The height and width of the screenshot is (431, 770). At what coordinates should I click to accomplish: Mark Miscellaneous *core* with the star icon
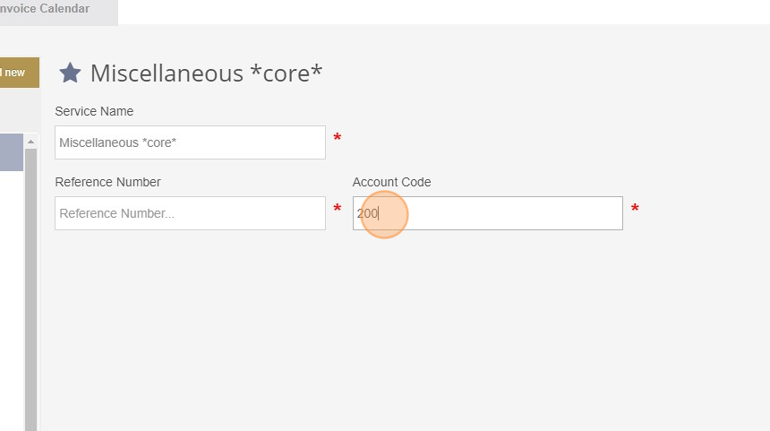70,73
